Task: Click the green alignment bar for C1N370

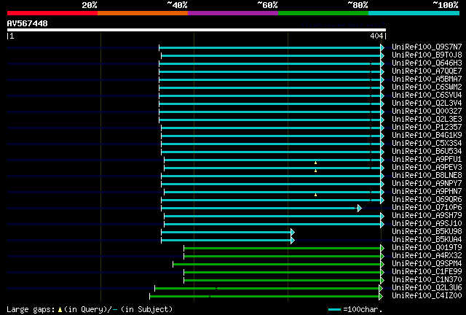Action: pyautogui.click(x=282, y=281)
